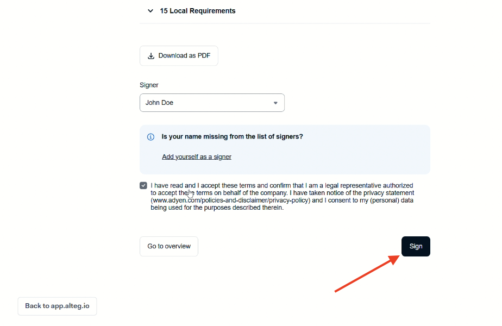This screenshot has width=502, height=326.
Task: Click the download arrow icon
Action: coord(151,56)
